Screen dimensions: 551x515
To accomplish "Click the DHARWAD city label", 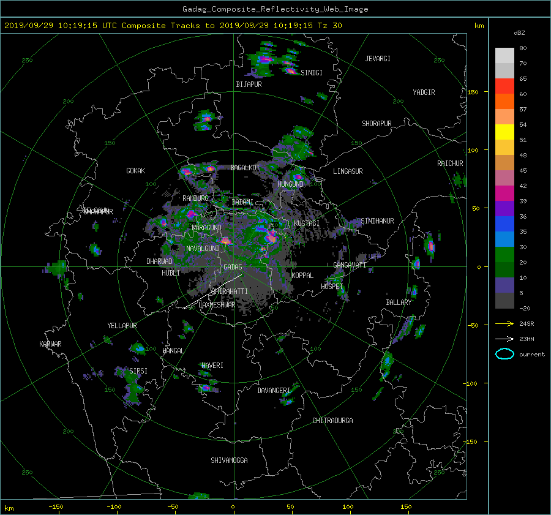I will [x=160, y=261].
